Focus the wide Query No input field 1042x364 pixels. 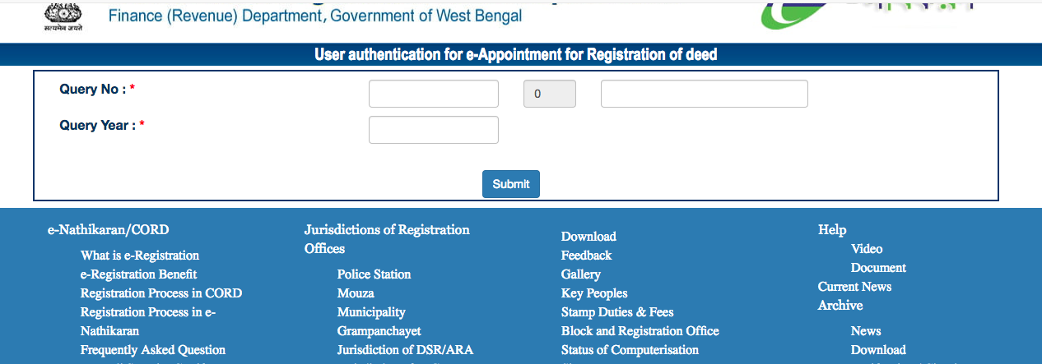pyautogui.click(x=705, y=94)
